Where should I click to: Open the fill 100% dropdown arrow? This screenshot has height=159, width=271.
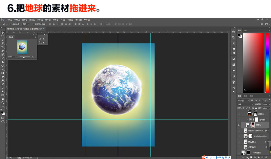(x=269, y=108)
